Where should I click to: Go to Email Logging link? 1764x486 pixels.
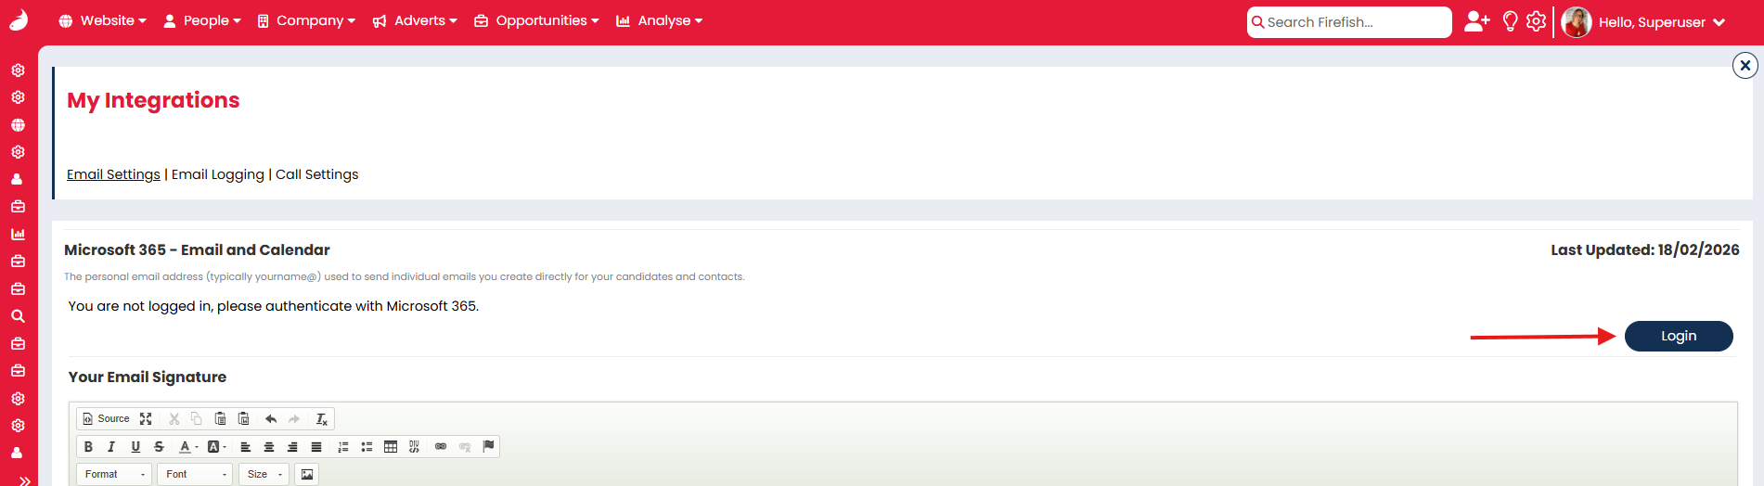click(218, 174)
